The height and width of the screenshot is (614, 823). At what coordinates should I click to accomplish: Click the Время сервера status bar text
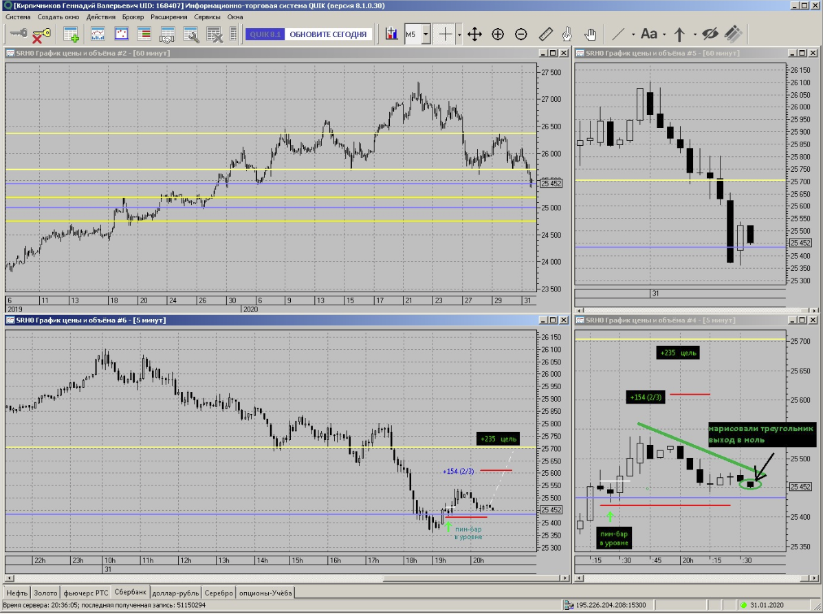(x=104, y=605)
